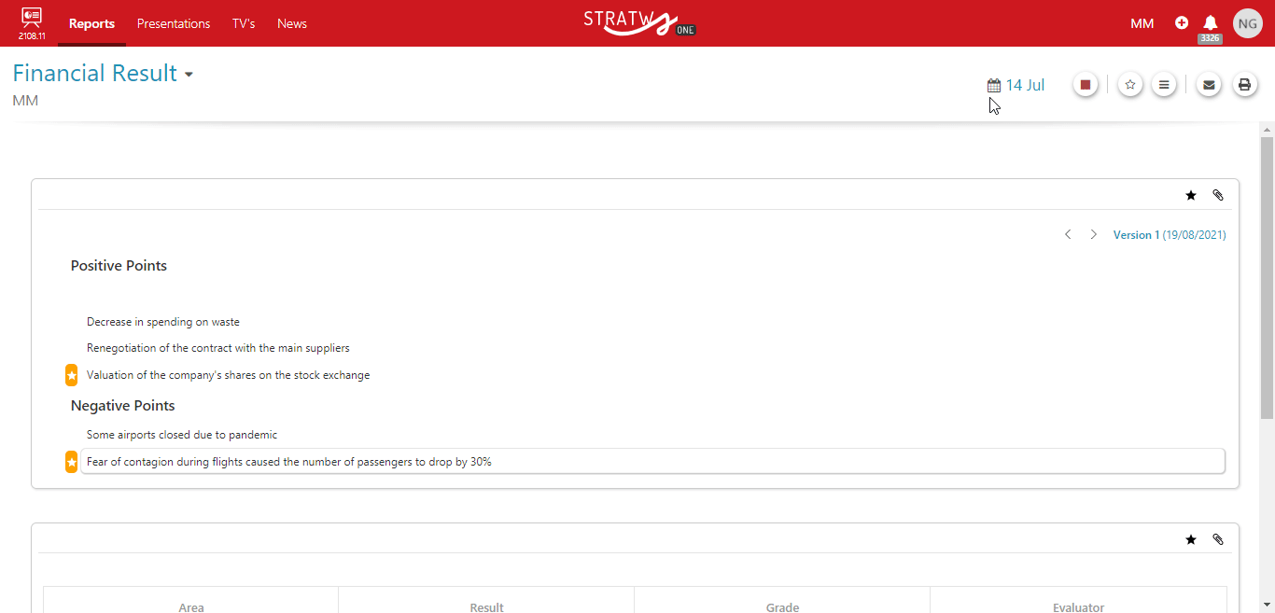Go to next version arrow
This screenshot has height=613, width=1275.
pyautogui.click(x=1094, y=234)
